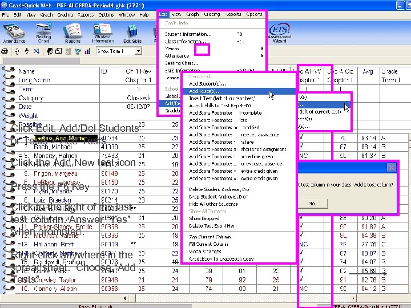Open the Student Information toolbar icon

(x=103, y=33)
